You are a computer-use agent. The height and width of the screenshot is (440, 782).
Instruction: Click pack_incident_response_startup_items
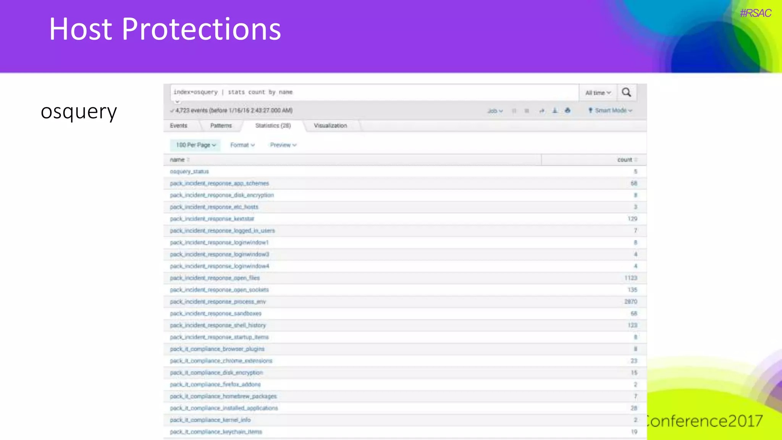(220, 337)
